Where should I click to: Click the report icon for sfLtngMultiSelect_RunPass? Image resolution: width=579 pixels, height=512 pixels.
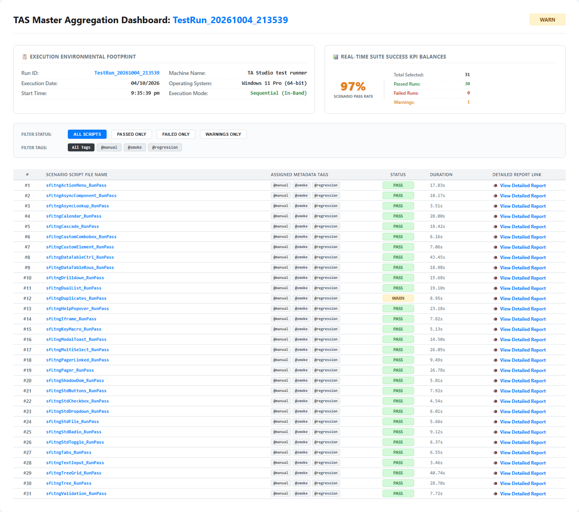tap(496, 350)
